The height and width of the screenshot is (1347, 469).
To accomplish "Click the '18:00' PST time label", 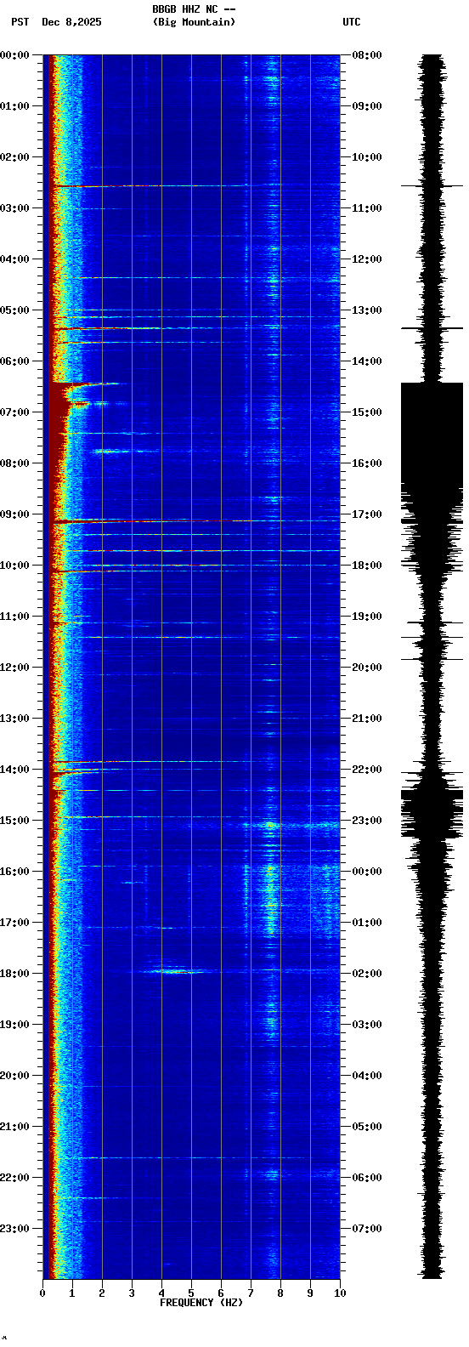I will (14, 974).
